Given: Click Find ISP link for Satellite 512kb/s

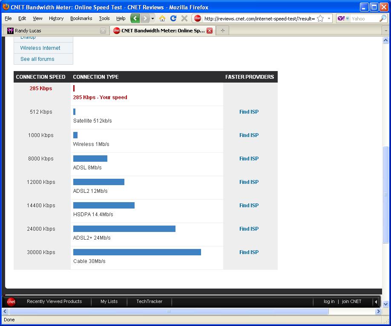Looking at the screenshot, I should pyautogui.click(x=249, y=112).
